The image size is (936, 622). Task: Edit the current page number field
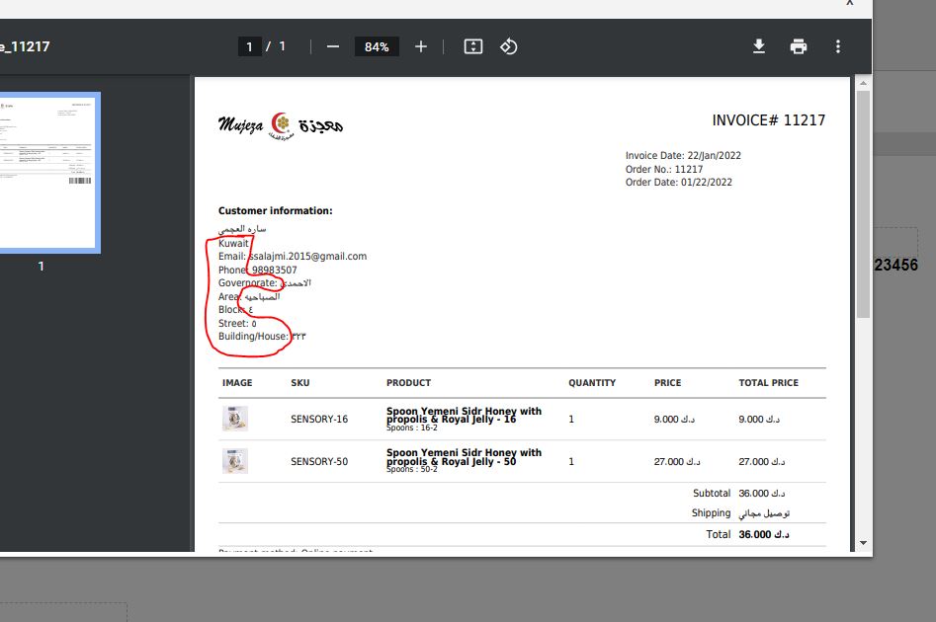pos(249,46)
